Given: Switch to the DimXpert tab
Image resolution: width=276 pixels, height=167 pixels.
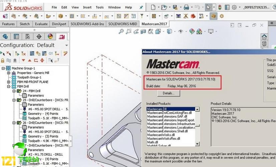Looking at the screenshot, I should tap(59, 24).
